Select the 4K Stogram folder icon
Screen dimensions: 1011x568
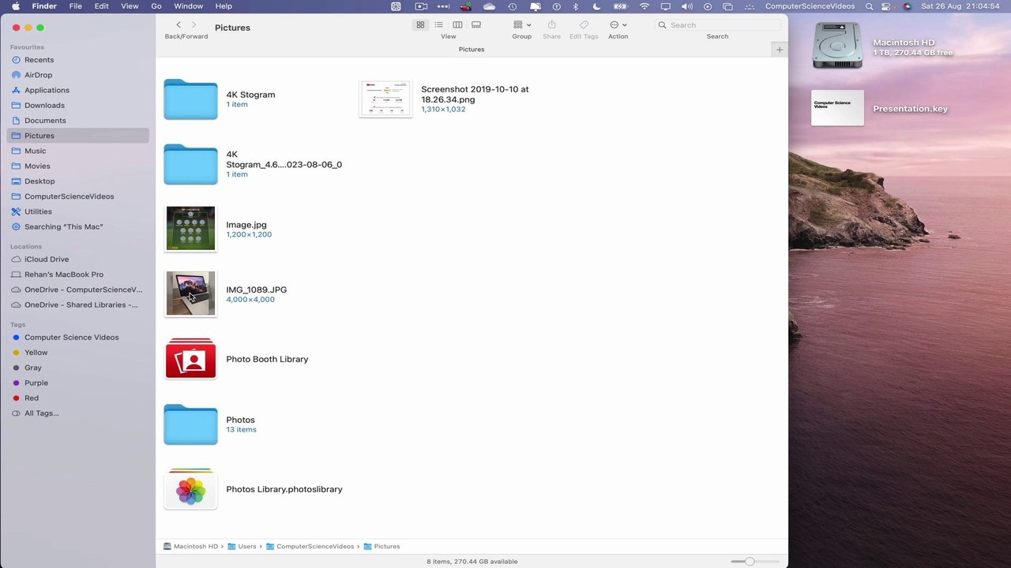pyautogui.click(x=190, y=99)
